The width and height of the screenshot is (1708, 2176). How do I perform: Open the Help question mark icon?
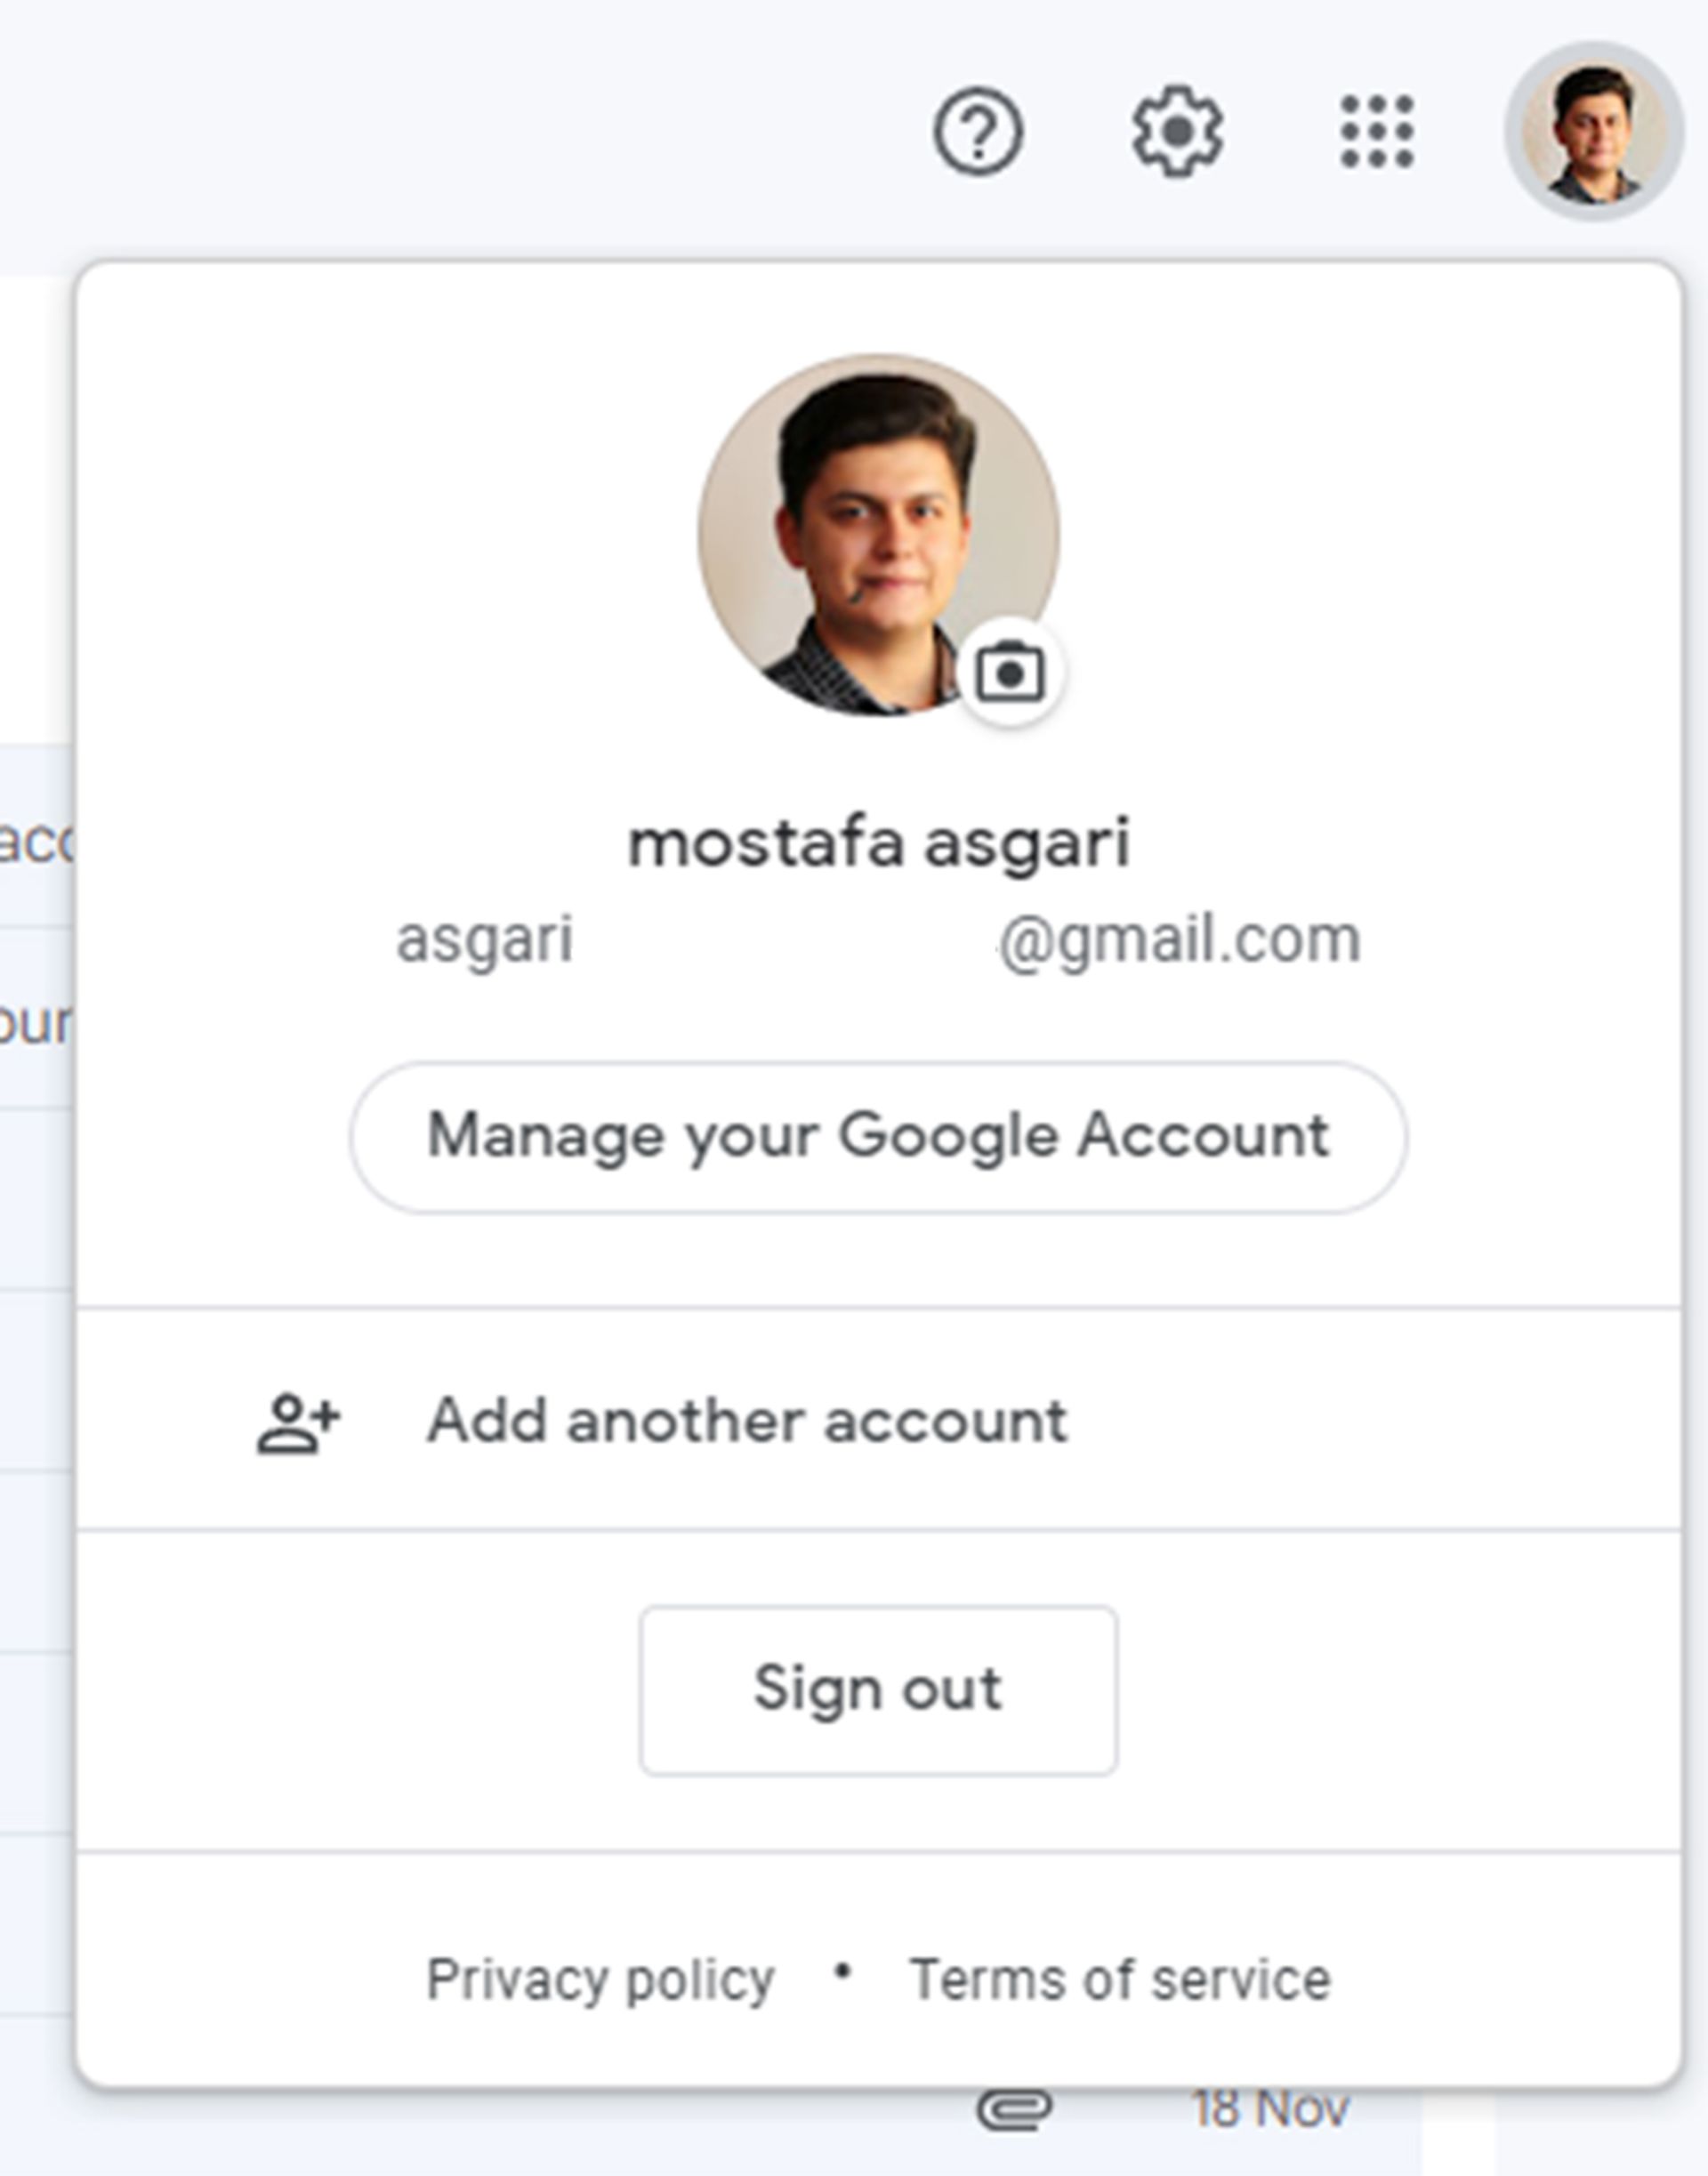click(977, 131)
